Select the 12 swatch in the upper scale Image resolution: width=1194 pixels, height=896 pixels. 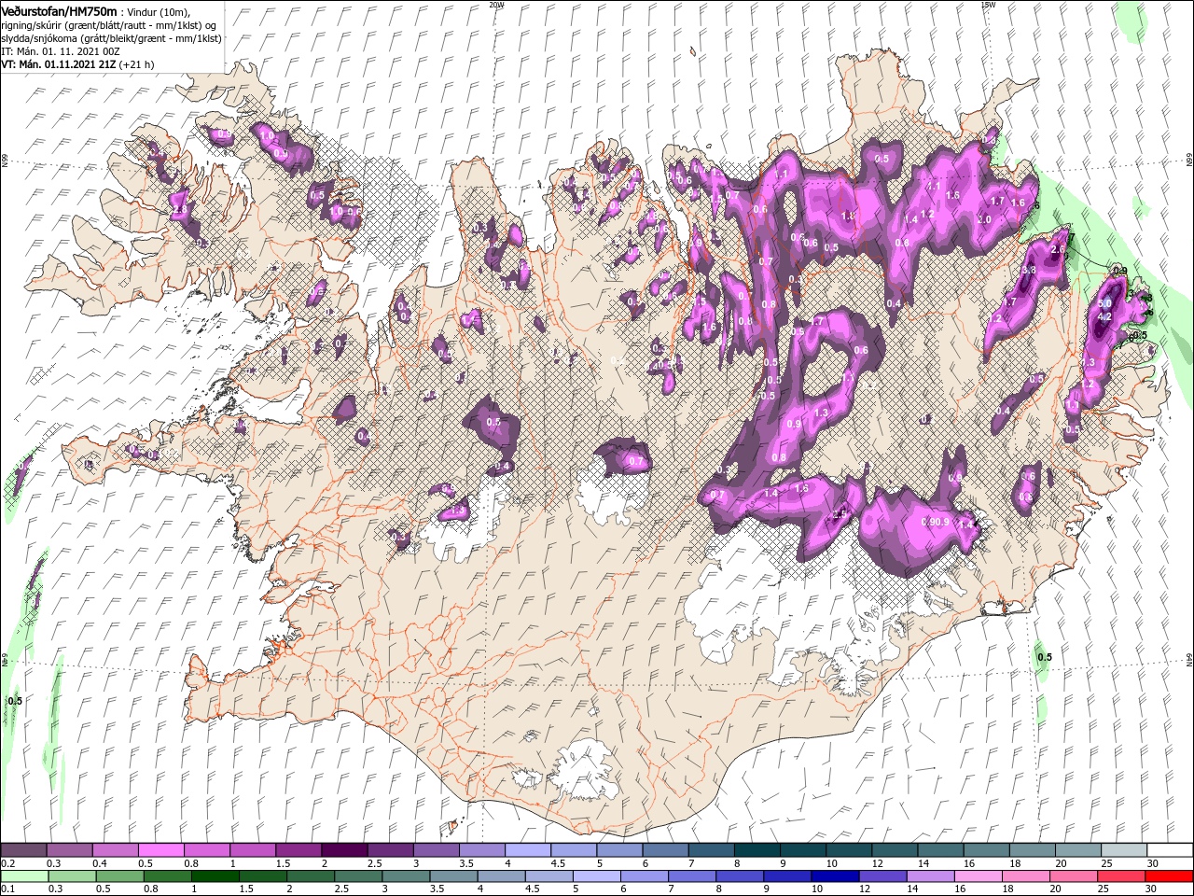pyautogui.click(x=895, y=850)
